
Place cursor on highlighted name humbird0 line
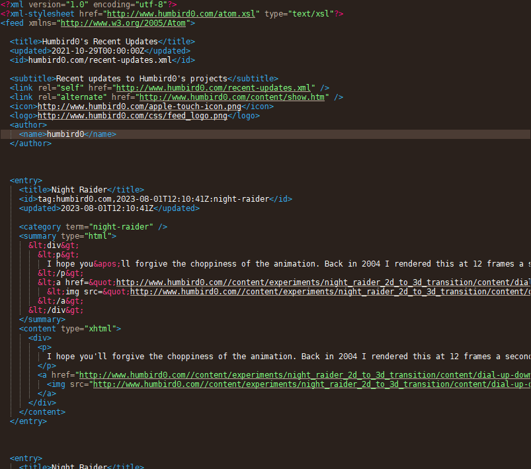[x=65, y=134]
